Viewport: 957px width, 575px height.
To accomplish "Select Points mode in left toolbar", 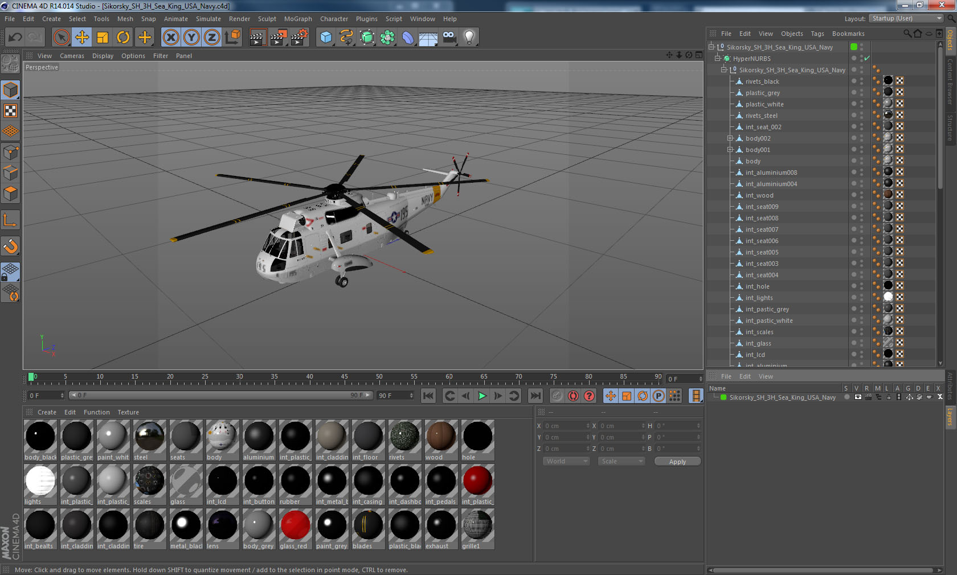I will 10,152.
